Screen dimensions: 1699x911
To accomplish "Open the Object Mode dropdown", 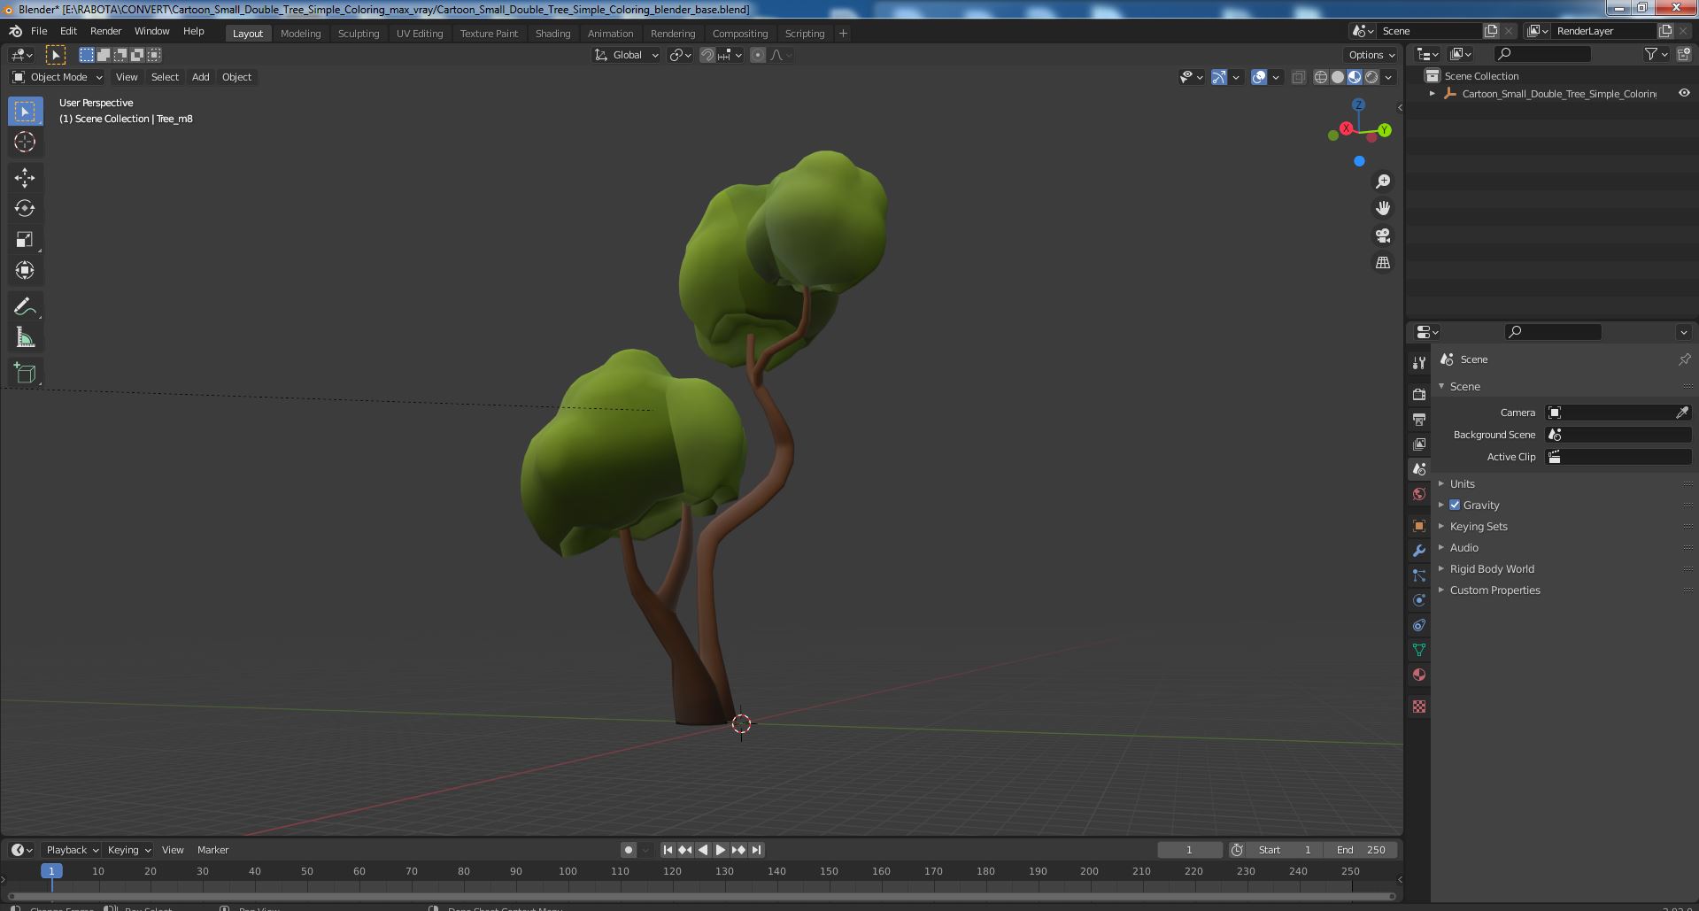I will coord(58,77).
